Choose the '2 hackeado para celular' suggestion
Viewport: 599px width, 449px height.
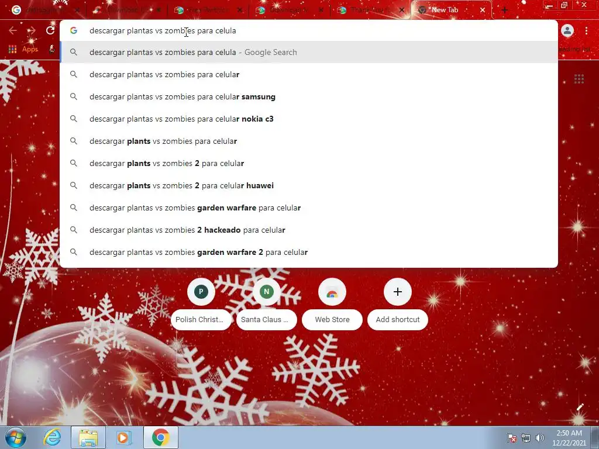(309, 230)
